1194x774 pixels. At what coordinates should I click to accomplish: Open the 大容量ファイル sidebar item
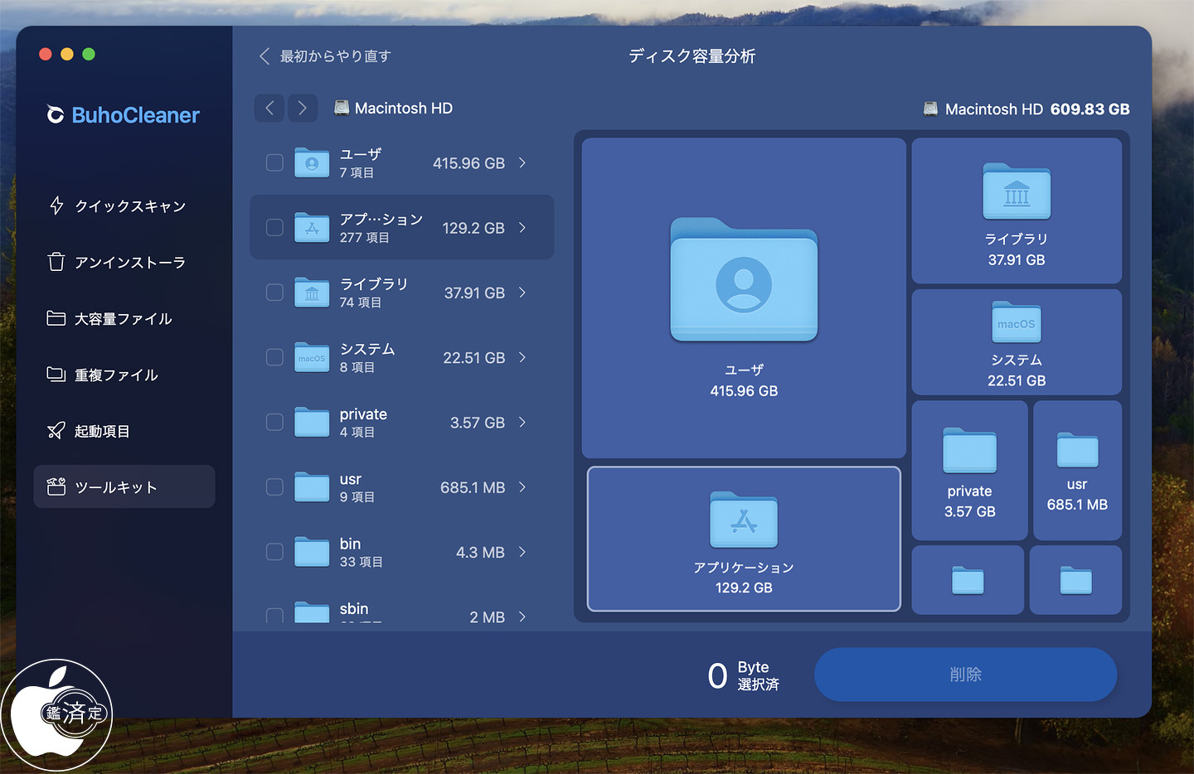123,318
